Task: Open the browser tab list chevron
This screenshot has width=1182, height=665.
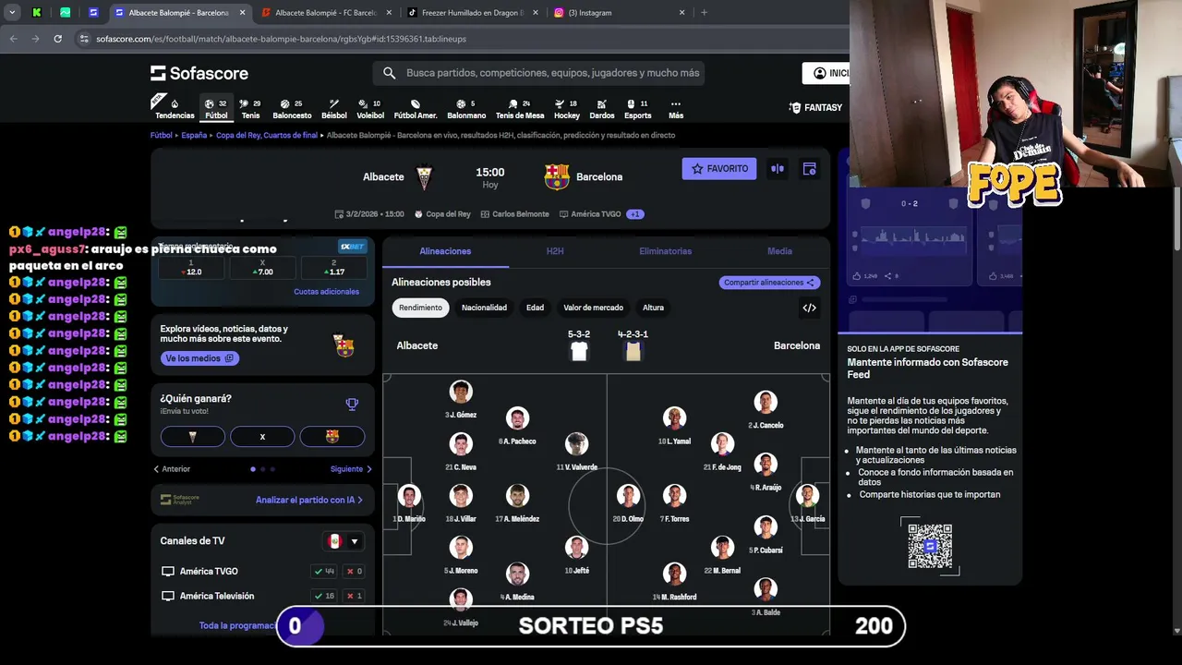Action: tap(12, 13)
